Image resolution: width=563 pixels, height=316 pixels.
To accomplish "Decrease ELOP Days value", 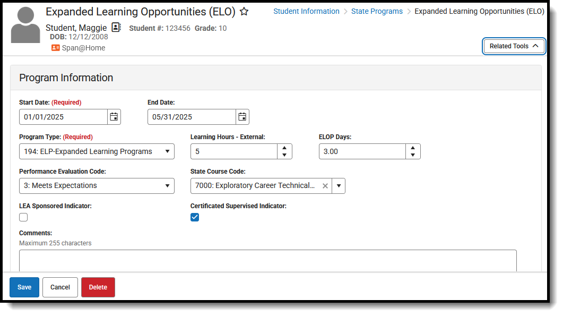I will 413,155.
